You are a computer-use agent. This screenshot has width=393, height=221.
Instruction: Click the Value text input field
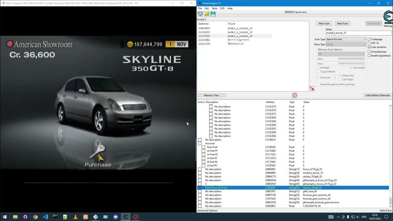click(x=359, y=33)
